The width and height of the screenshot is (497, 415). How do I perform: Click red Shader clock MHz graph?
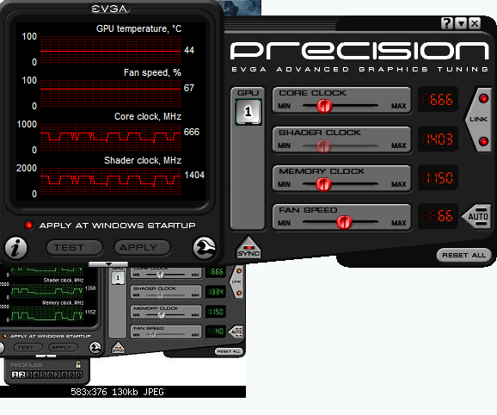click(x=111, y=181)
